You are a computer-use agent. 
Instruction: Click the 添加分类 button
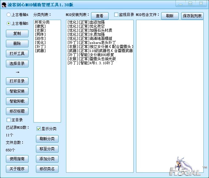(x=47, y=159)
